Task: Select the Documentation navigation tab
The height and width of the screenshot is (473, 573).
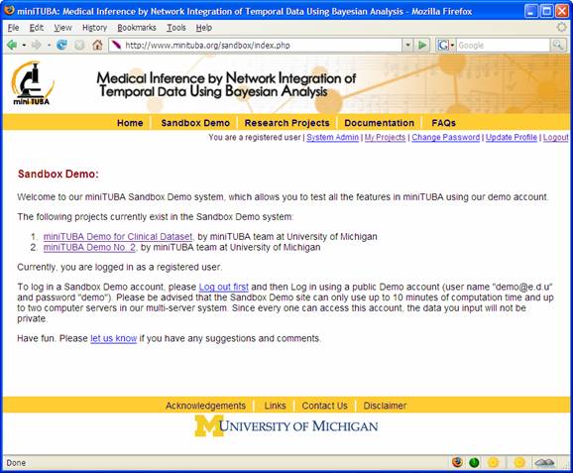Action: (379, 123)
